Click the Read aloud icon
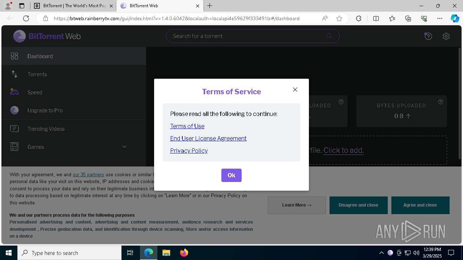This screenshot has height=260, width=463. coord(325,18)
